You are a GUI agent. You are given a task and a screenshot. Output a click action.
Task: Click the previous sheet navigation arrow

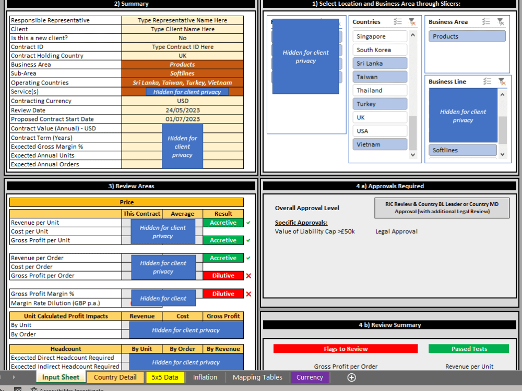[x=2, y=377]
